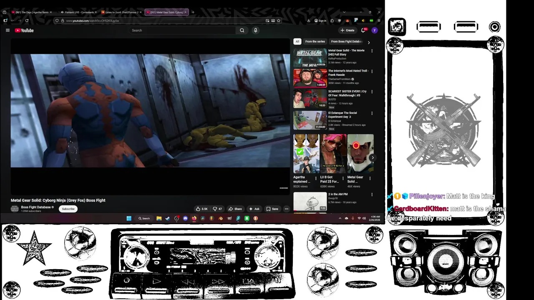Show hidden system tray icons chevron
The image size is (534, 300).
tap(340, 218)
